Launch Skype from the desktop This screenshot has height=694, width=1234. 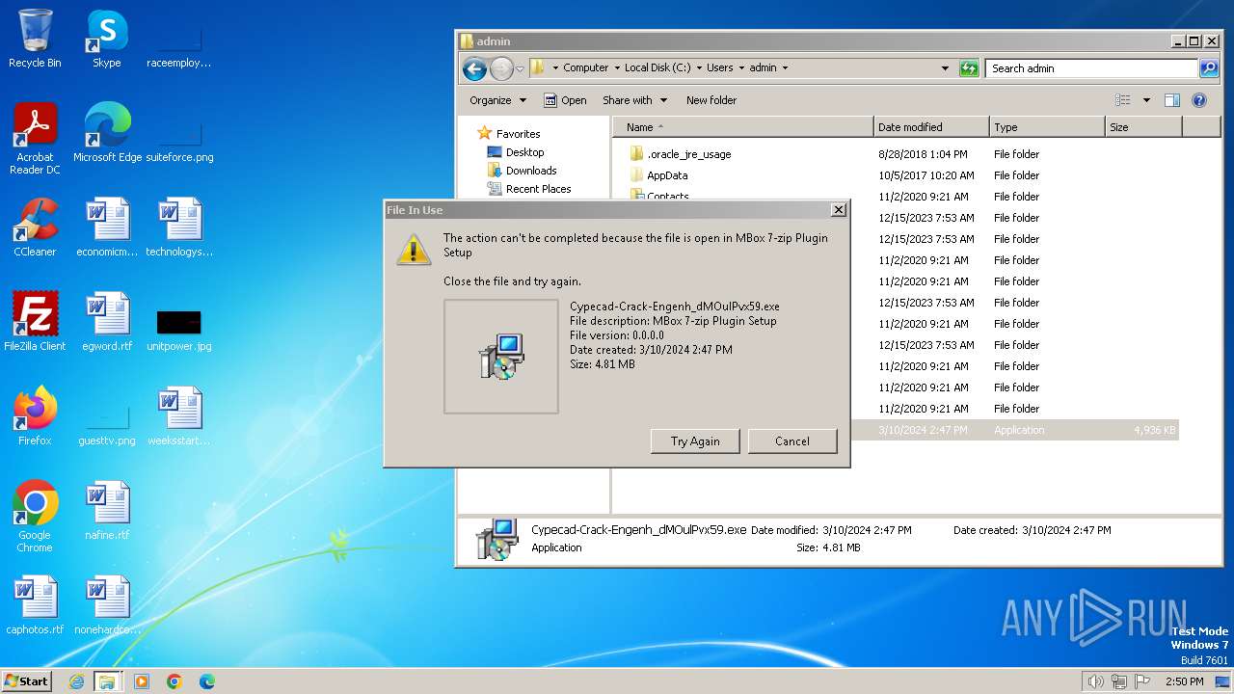[x=106, y=39]
